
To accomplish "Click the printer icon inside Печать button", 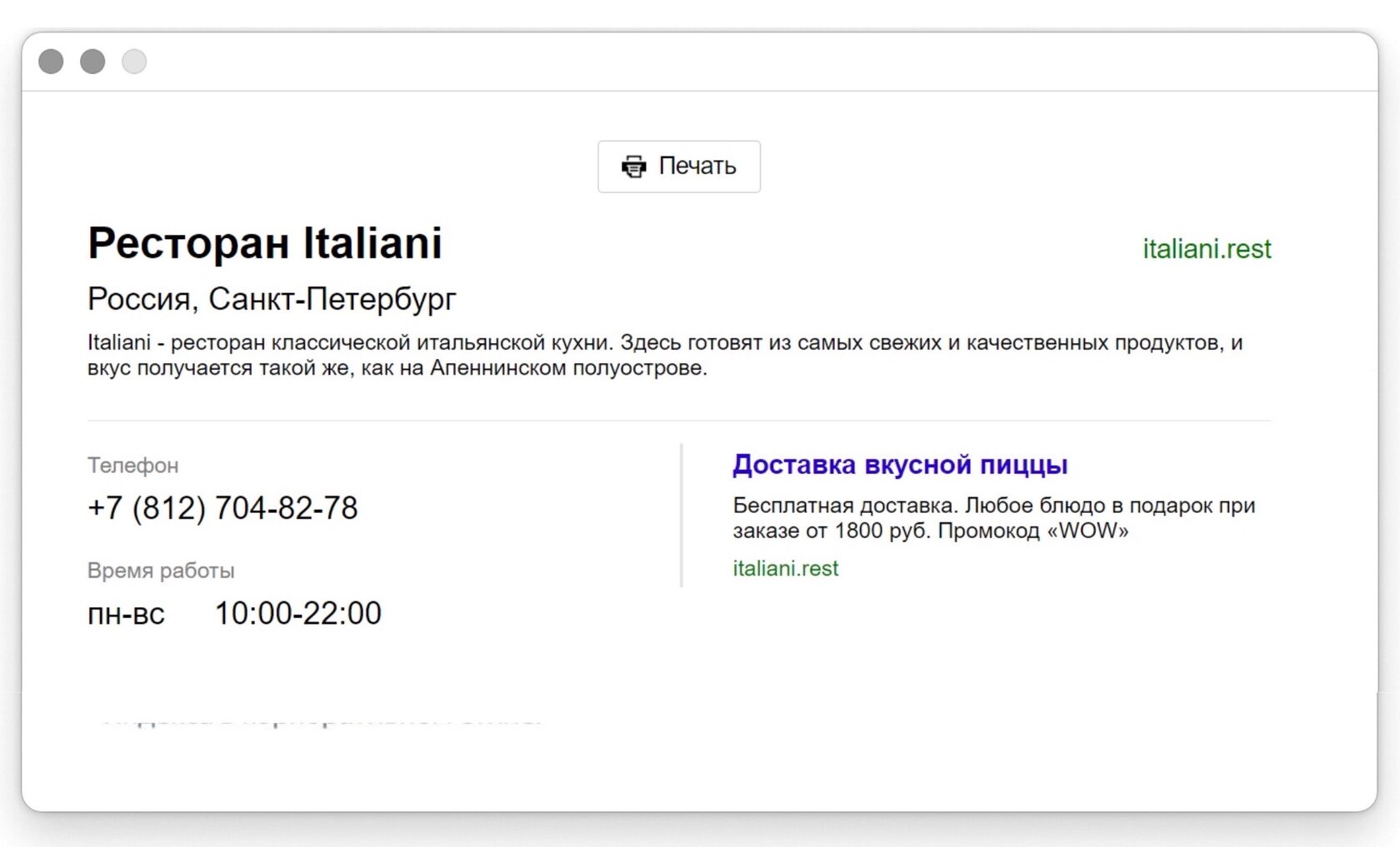I will point(633,167).
